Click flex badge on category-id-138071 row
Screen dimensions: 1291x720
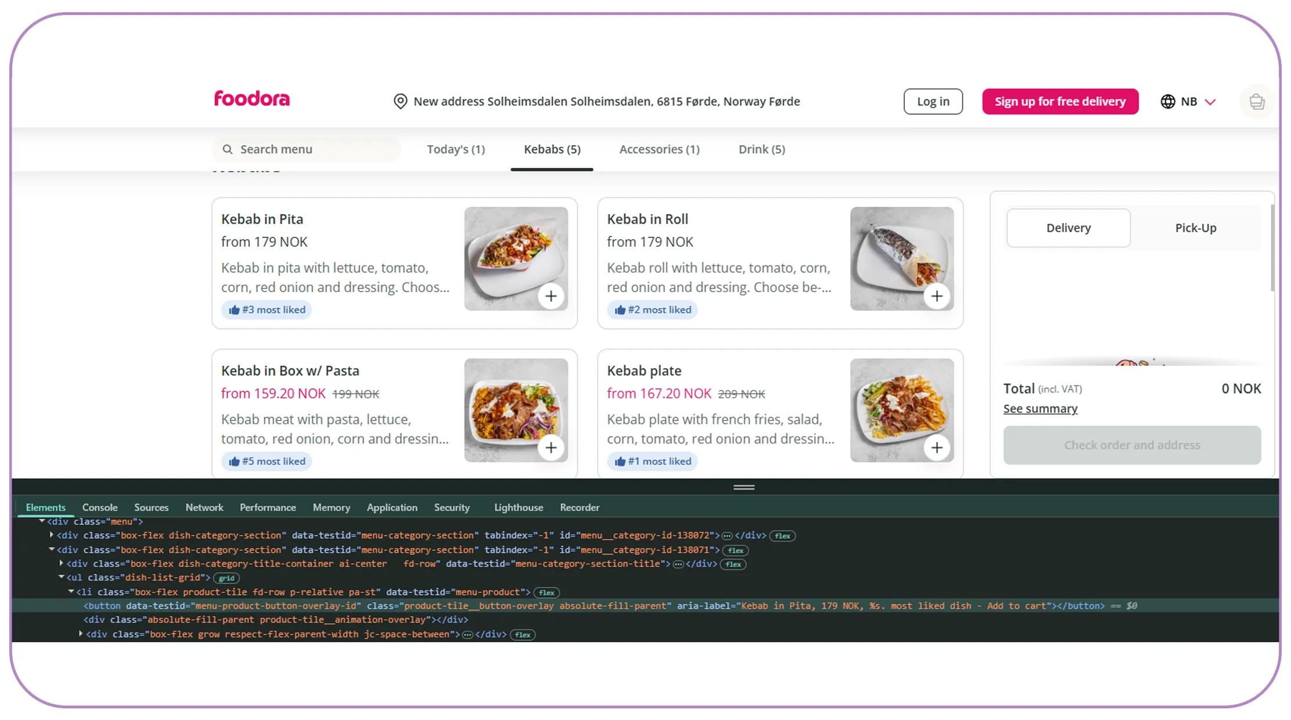point(736,550)
